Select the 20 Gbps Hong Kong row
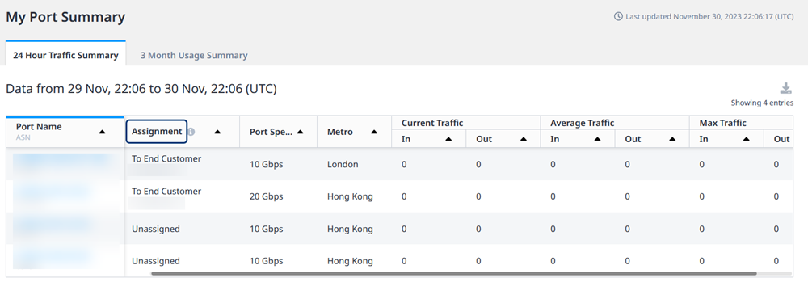Viewport: 808px width, 295px height. [x=399, y=196]
